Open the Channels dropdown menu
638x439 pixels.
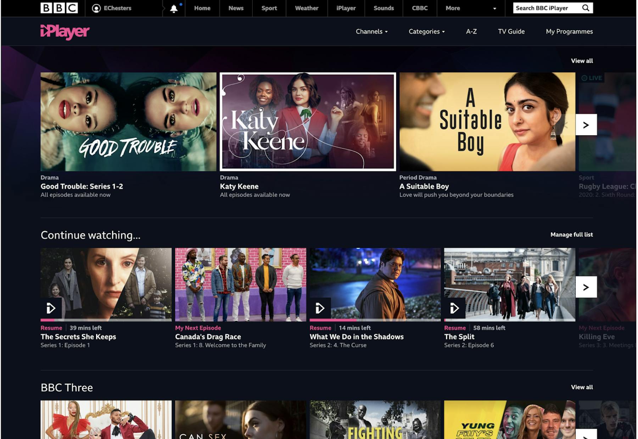(x=371, y=32)
